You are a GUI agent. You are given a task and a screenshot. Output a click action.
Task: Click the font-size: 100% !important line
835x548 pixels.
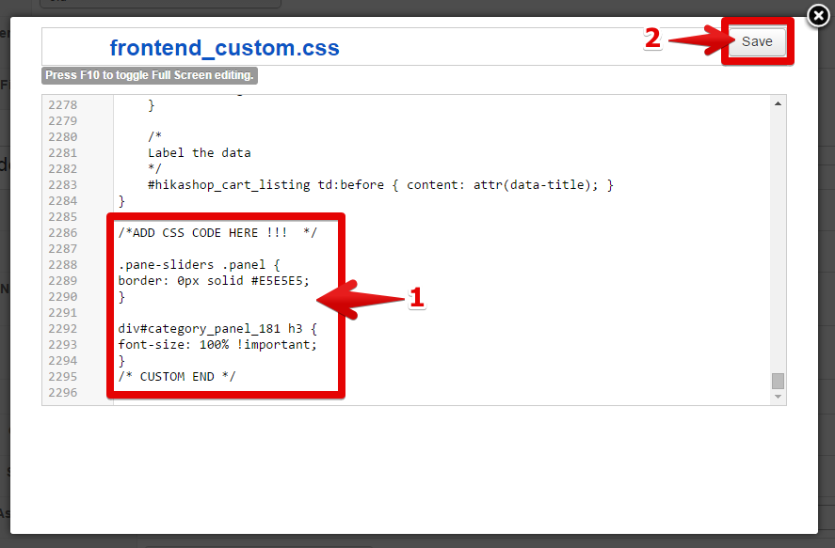[217, 345]
